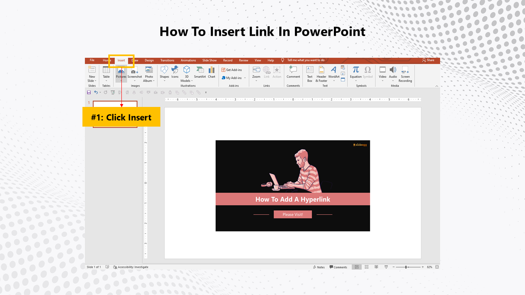
Task: Click the Tell me what you want search box
Action: [x=306, y=60]
